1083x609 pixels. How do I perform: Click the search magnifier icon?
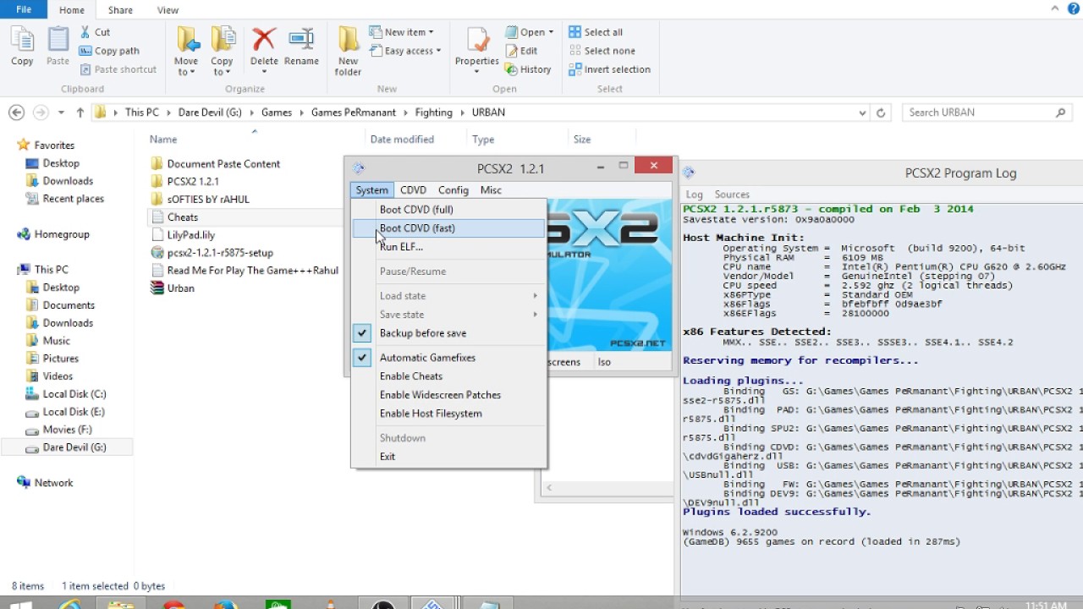pos(1061,112)
